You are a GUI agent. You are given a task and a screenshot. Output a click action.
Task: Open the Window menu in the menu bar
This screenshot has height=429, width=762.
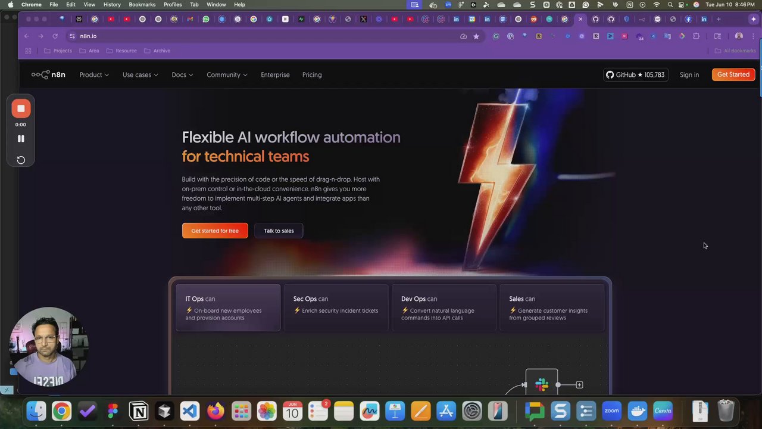tap(216, 5)
